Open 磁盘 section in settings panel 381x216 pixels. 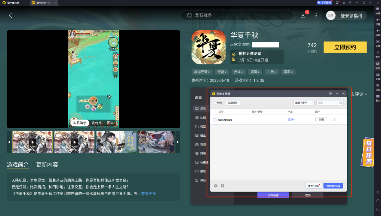coord(201,135)
